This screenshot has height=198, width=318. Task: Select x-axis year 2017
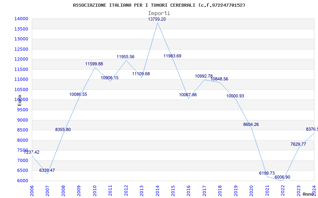click(204, 191)
